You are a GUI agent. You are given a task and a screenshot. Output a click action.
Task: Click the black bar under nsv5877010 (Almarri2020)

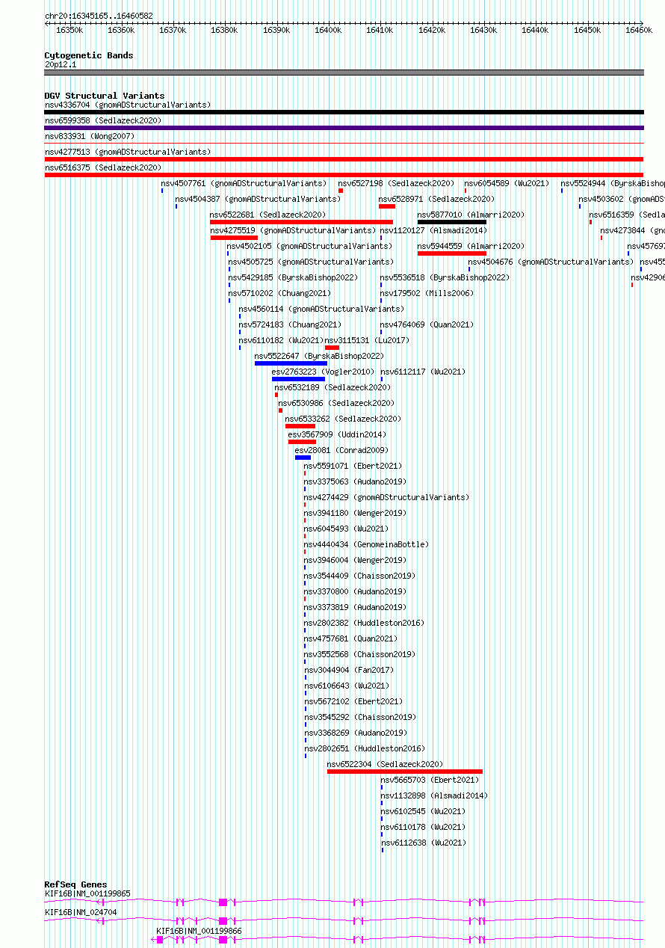tap(452, 222)
